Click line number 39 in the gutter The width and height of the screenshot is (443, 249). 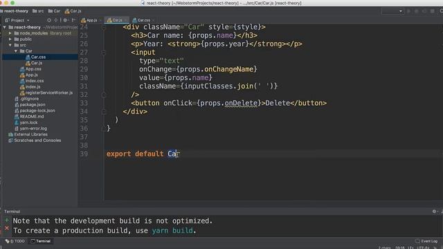pos(84,154)
